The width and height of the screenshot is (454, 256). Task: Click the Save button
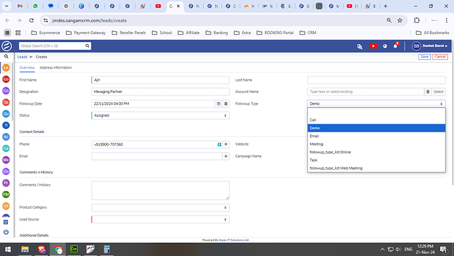point(424,57)
